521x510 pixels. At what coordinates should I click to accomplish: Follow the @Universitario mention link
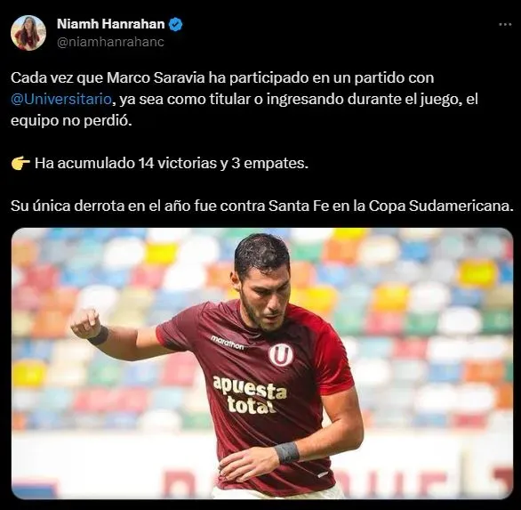(x=61, y=99)
